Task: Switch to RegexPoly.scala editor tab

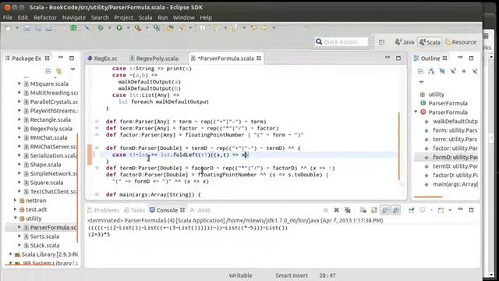Action: (x=154, y=59)
